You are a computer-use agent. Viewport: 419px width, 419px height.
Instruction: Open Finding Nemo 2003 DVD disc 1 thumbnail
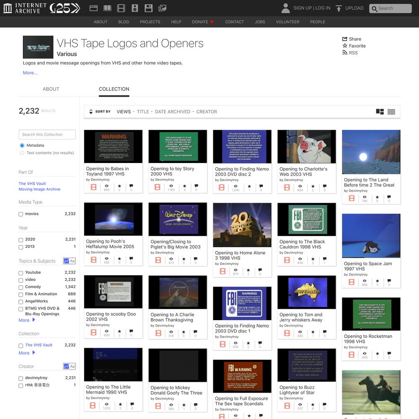pyautogui.click(x=242, y=303)
